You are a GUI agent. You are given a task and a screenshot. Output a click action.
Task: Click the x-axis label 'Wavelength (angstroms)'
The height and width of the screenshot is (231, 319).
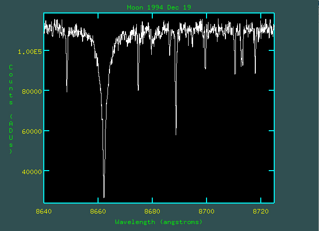tap(159, 222)
